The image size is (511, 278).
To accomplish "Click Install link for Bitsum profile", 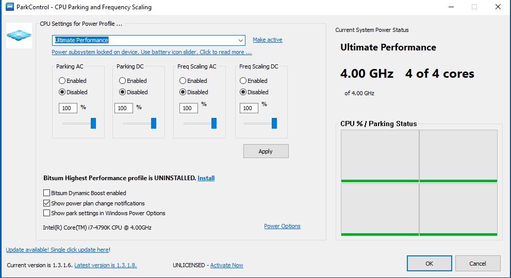I will 206,178.
